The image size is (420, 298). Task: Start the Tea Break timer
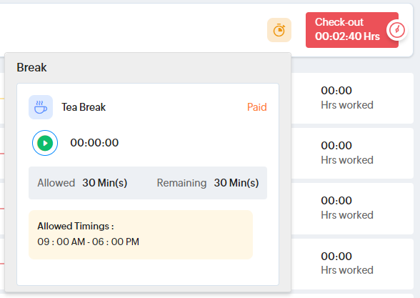(45, 143)
